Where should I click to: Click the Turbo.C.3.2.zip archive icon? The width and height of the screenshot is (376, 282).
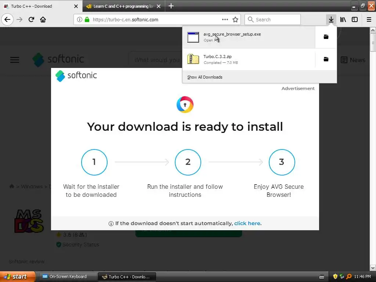click(x=193, y=59)
